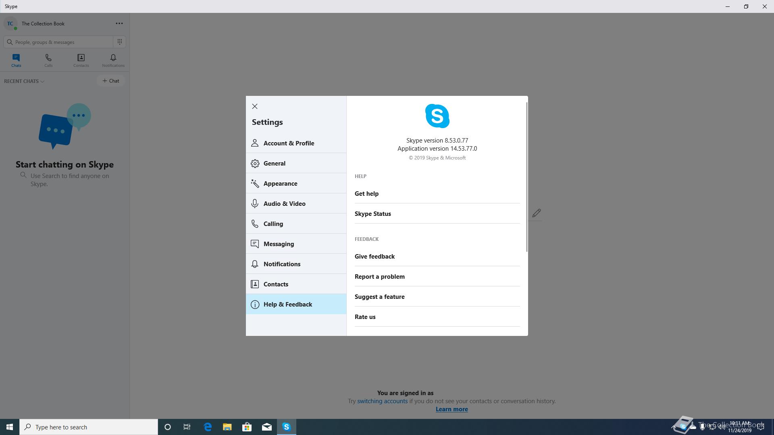Open Skype Status page

(x=372, y=214)
